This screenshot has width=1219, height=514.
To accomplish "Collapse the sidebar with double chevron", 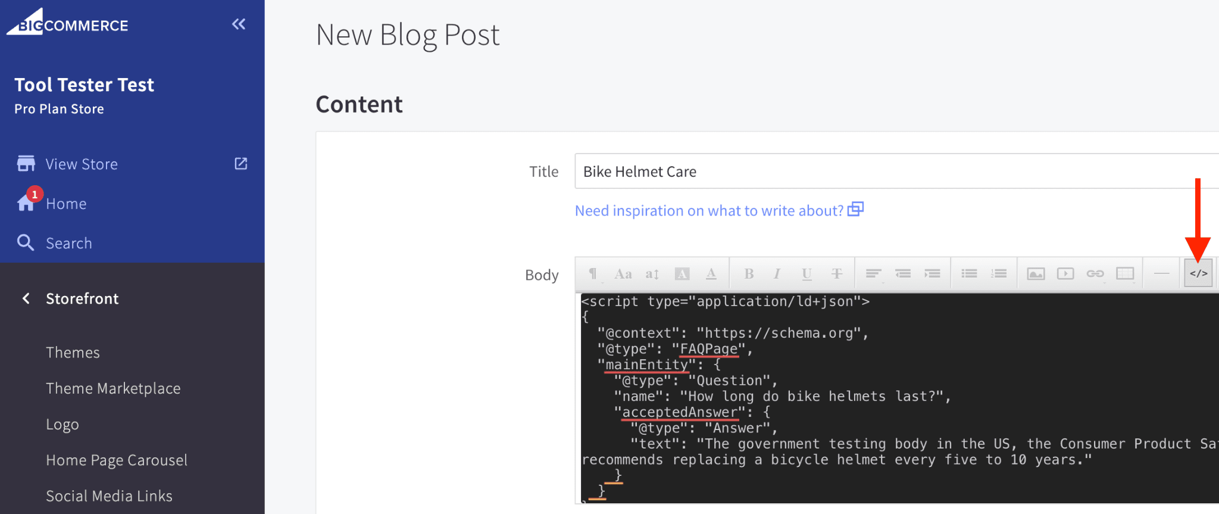I will [x=239, y=24].
